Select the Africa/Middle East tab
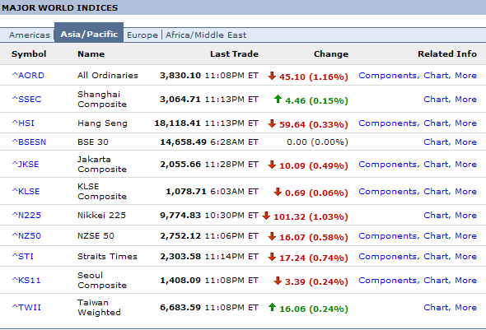 coord(206,35)
